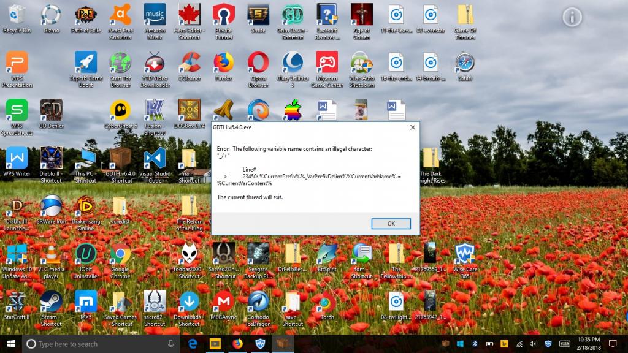Close the GDTH.v6.4.0.exe error dialog
The width and height of the screenshot is (628, 353).
point(412,127)
